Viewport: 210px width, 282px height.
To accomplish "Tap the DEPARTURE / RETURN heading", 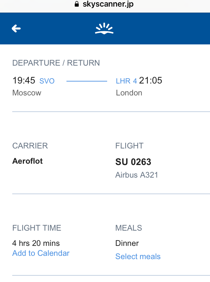I will point(56,63).
